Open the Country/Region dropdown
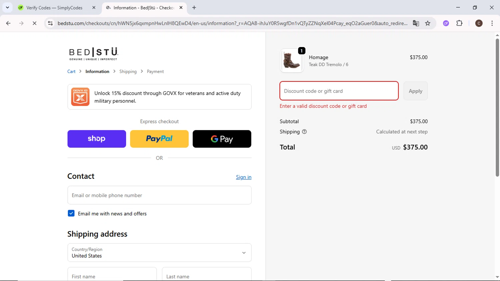Viewport: 500px width, 281px height. [x=159, y=252]
